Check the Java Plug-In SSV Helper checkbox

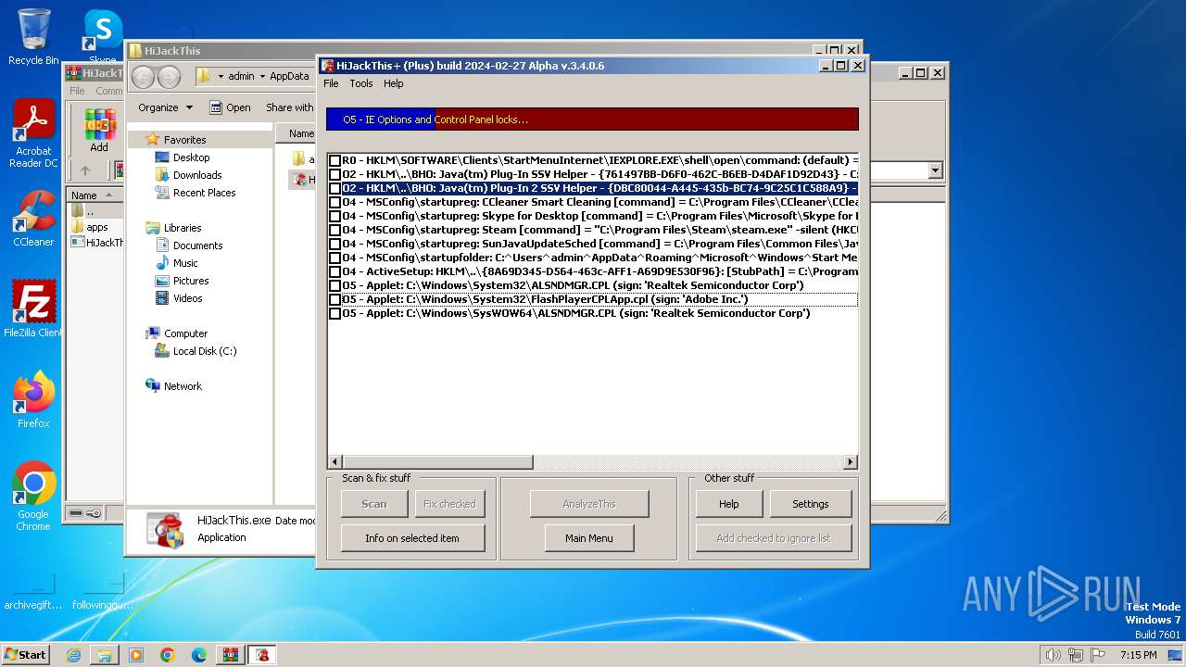(x=335, y=174)
